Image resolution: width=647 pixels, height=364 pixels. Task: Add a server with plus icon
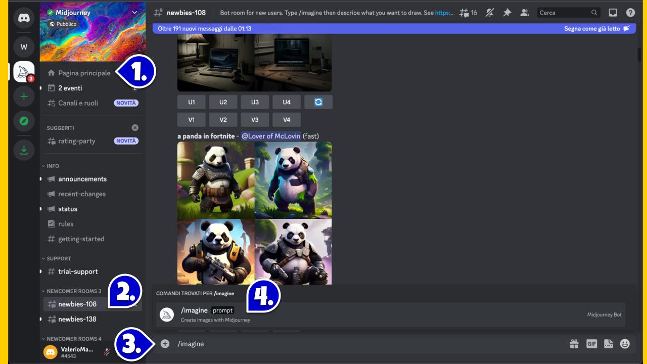(x=24, y=96)
